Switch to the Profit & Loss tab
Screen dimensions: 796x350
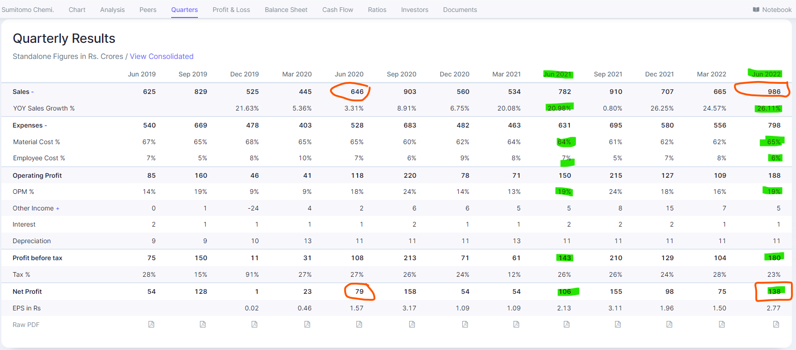tap(231, 10)
